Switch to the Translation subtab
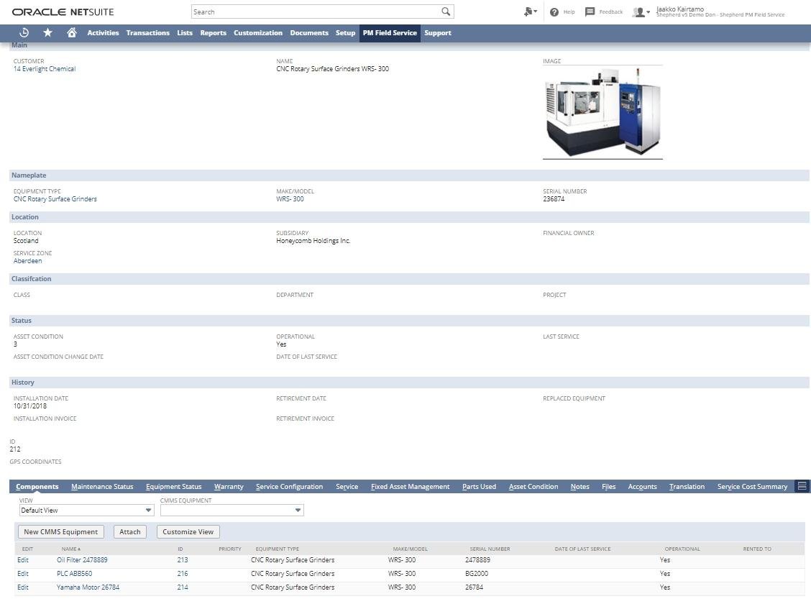Image resolution: width=811 pixels, height=604 pixels. (x=687, y=487)
